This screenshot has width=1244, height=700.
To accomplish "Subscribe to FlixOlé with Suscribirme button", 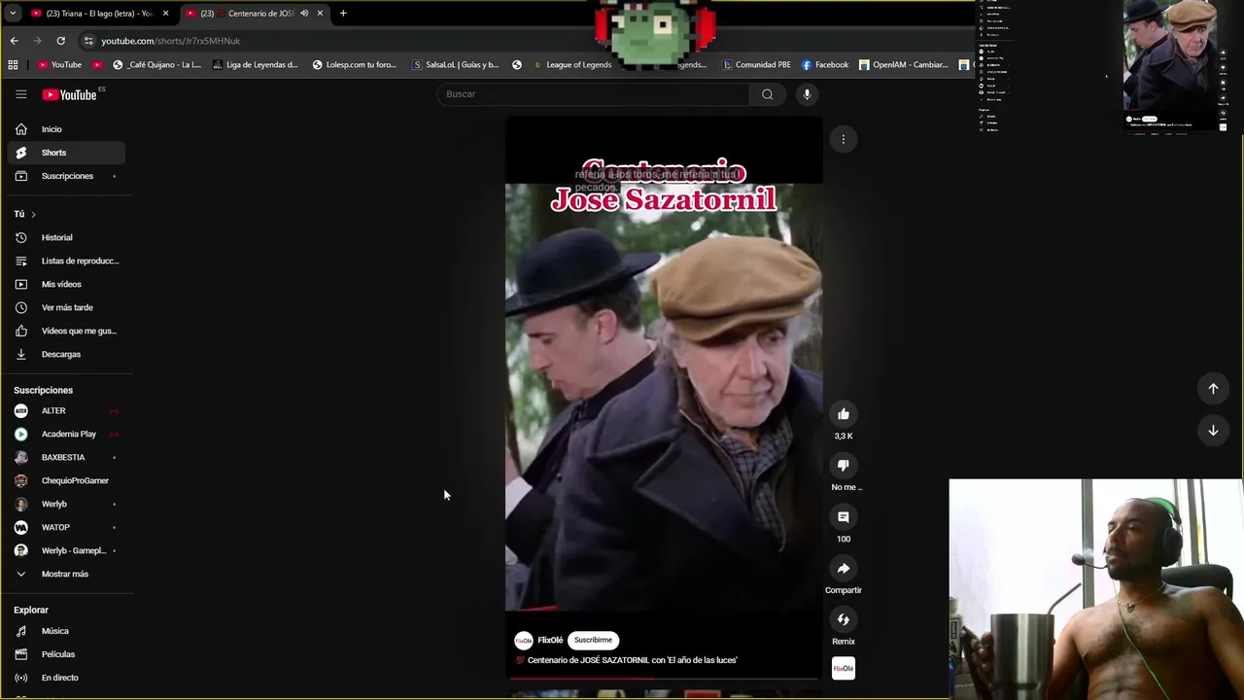I will point(593,640).
